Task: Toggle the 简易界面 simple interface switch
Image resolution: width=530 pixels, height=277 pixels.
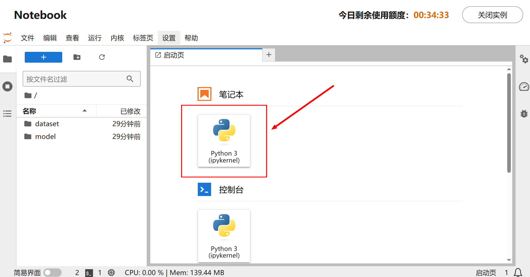Action: (52, 273)
